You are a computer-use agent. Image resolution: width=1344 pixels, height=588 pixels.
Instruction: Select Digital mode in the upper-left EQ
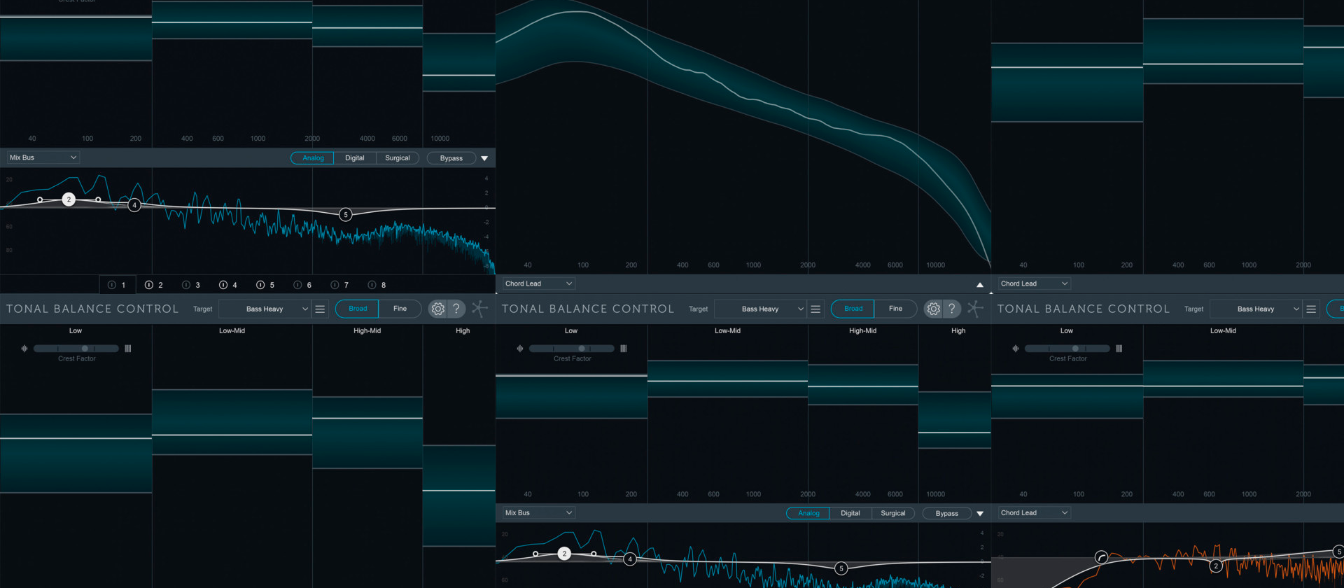pyautogui.click(x=355, y=158)
